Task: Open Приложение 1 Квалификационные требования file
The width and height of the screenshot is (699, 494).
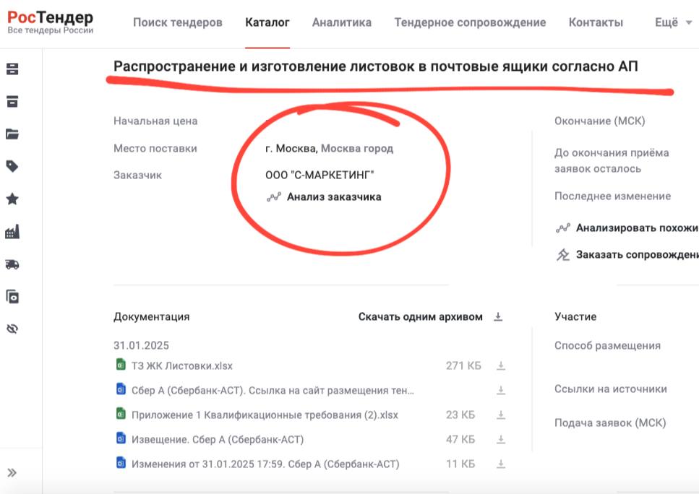Action: [265, 415]
